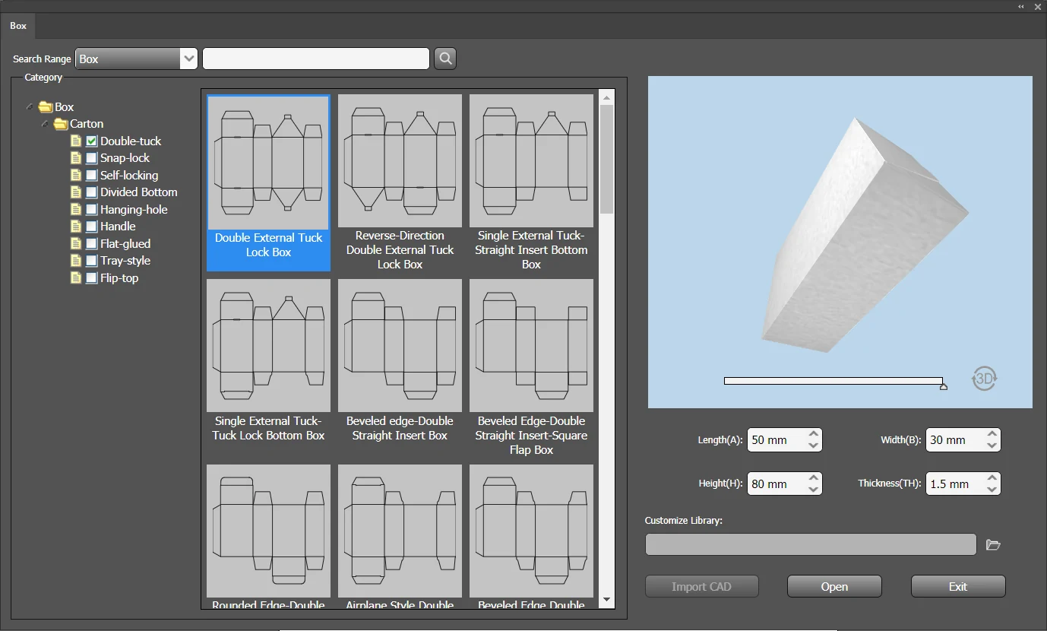Click the document icon beside Flip-top

pos(75,278)
